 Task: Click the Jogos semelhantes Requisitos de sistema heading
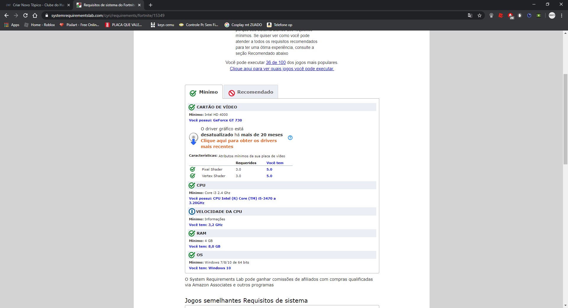(x=246, y=301)
